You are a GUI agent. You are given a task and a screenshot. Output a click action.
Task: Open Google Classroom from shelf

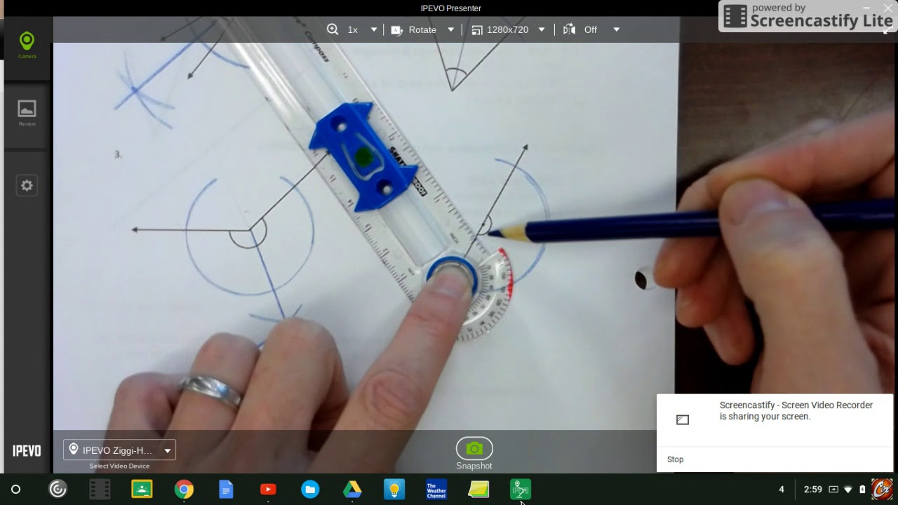[142, 490]
